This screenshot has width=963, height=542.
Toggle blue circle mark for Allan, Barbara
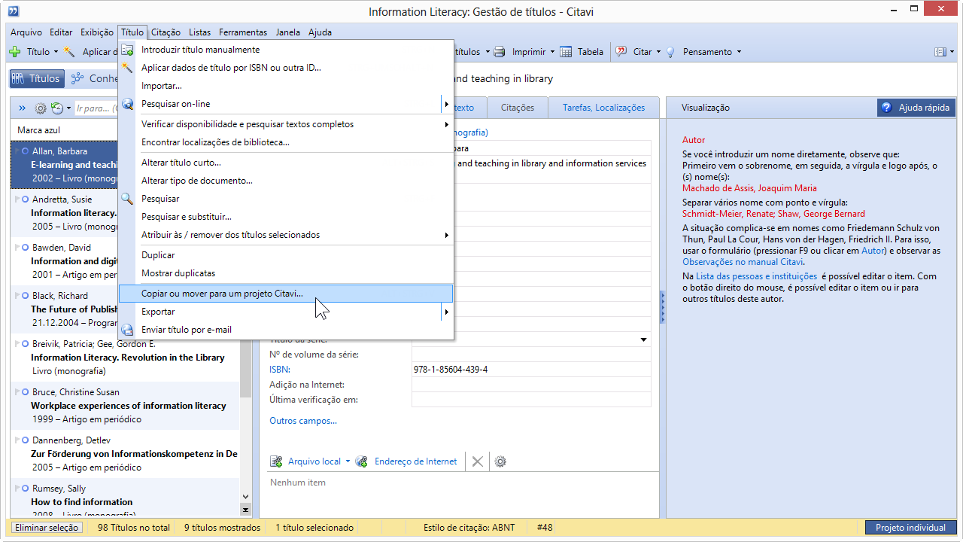tap(26, 151)
